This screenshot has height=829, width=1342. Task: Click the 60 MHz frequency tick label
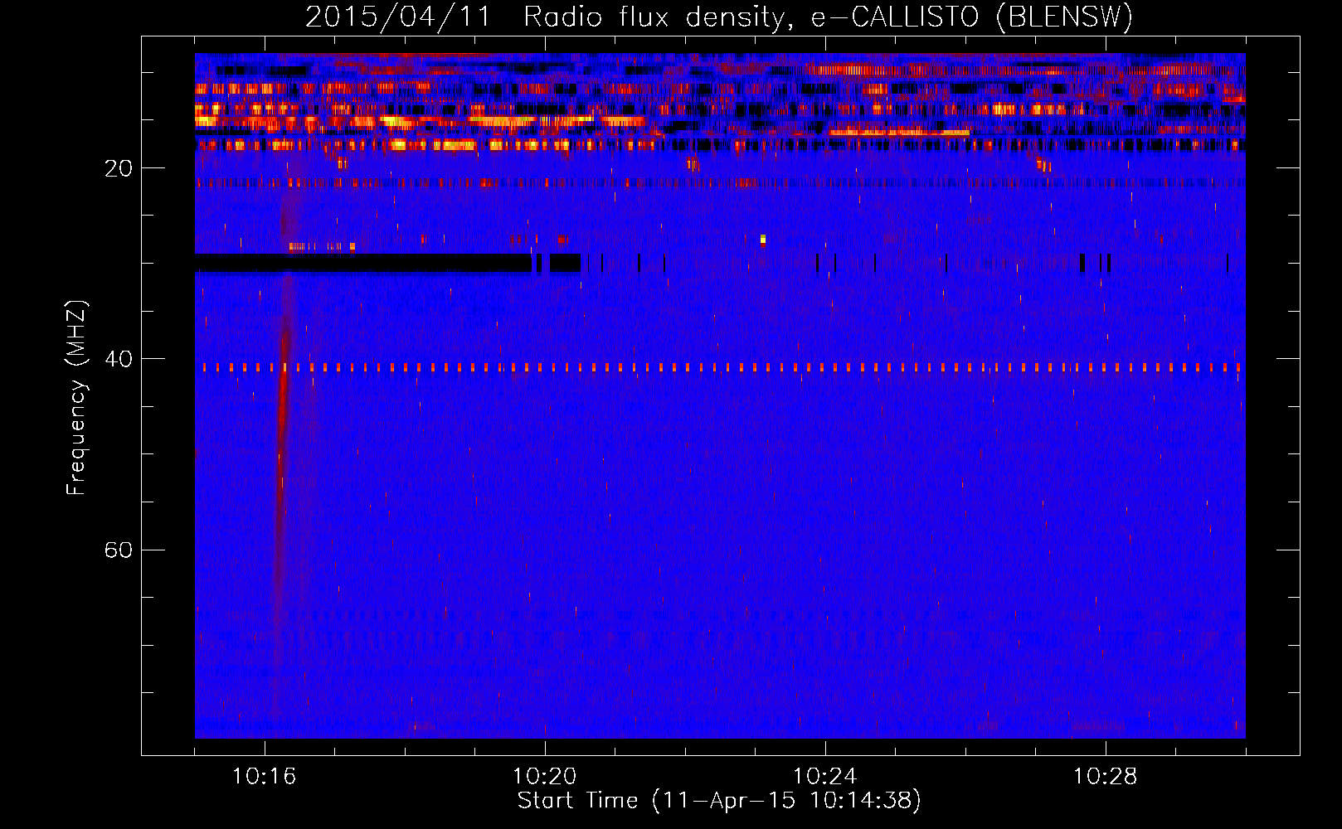[x=119, y=550]
